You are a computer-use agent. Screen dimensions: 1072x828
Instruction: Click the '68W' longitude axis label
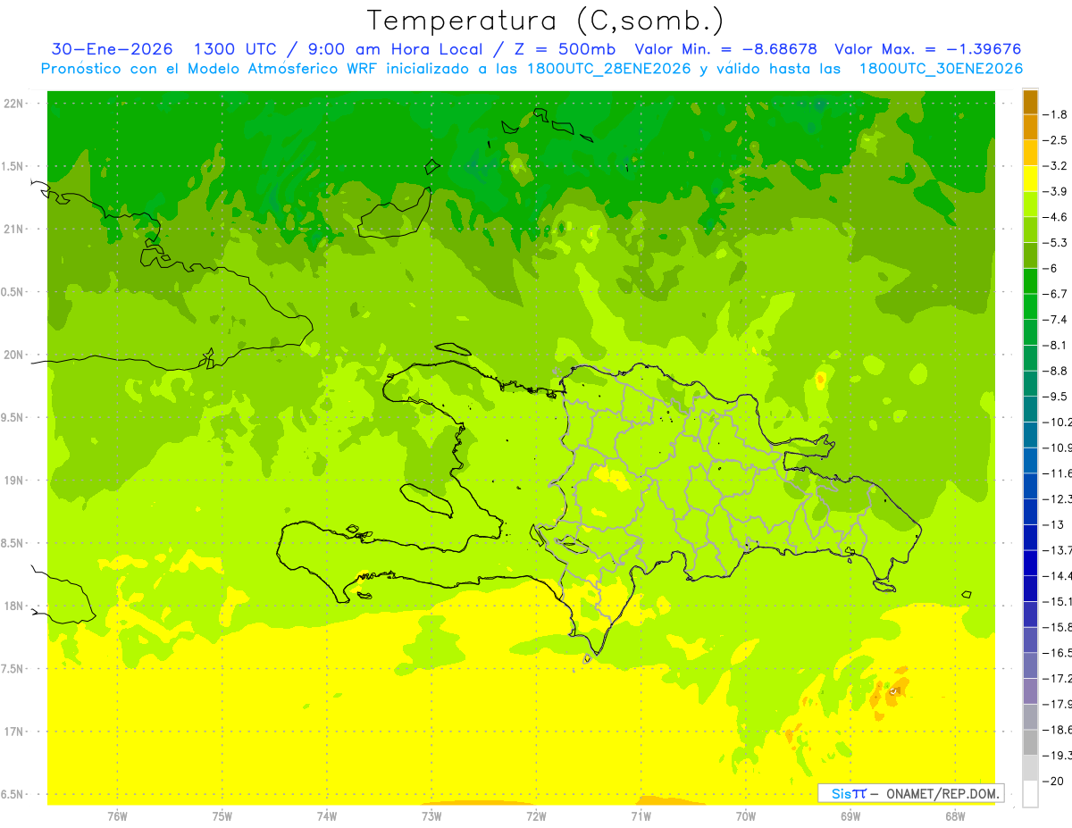coord(955,816)
